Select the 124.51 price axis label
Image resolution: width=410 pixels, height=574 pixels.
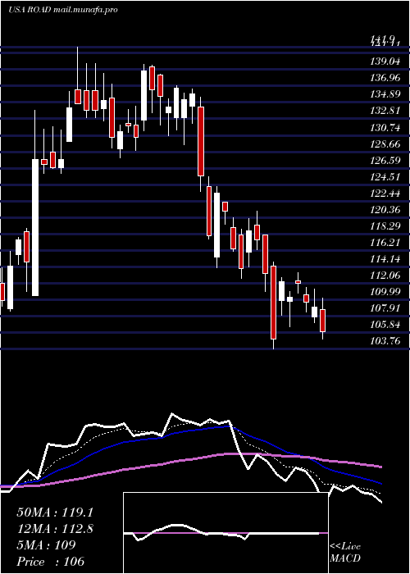pyautogui.click(x=385, y=177)
